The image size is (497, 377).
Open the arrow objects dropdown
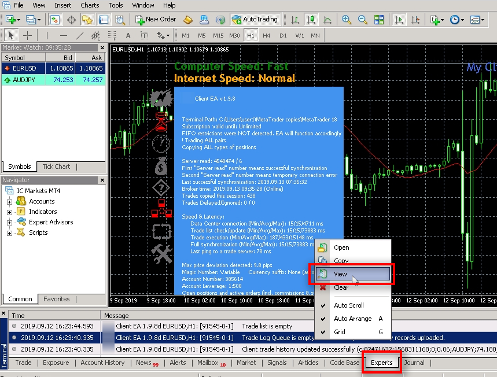pos(168,35)
